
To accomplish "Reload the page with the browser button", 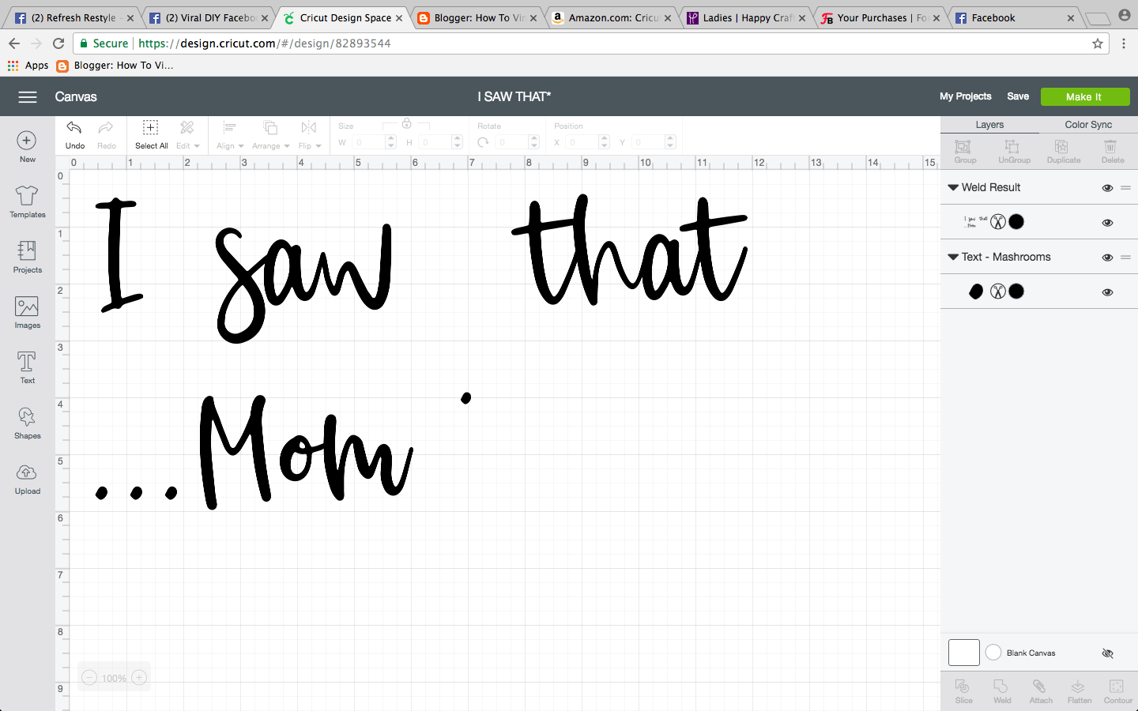I will [x=58, y=43].
